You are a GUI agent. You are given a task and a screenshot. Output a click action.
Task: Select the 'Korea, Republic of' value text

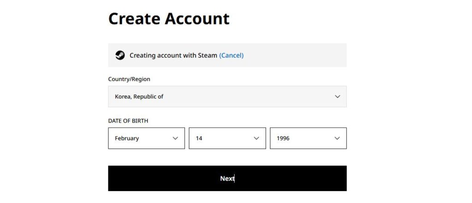coord(139,97)
